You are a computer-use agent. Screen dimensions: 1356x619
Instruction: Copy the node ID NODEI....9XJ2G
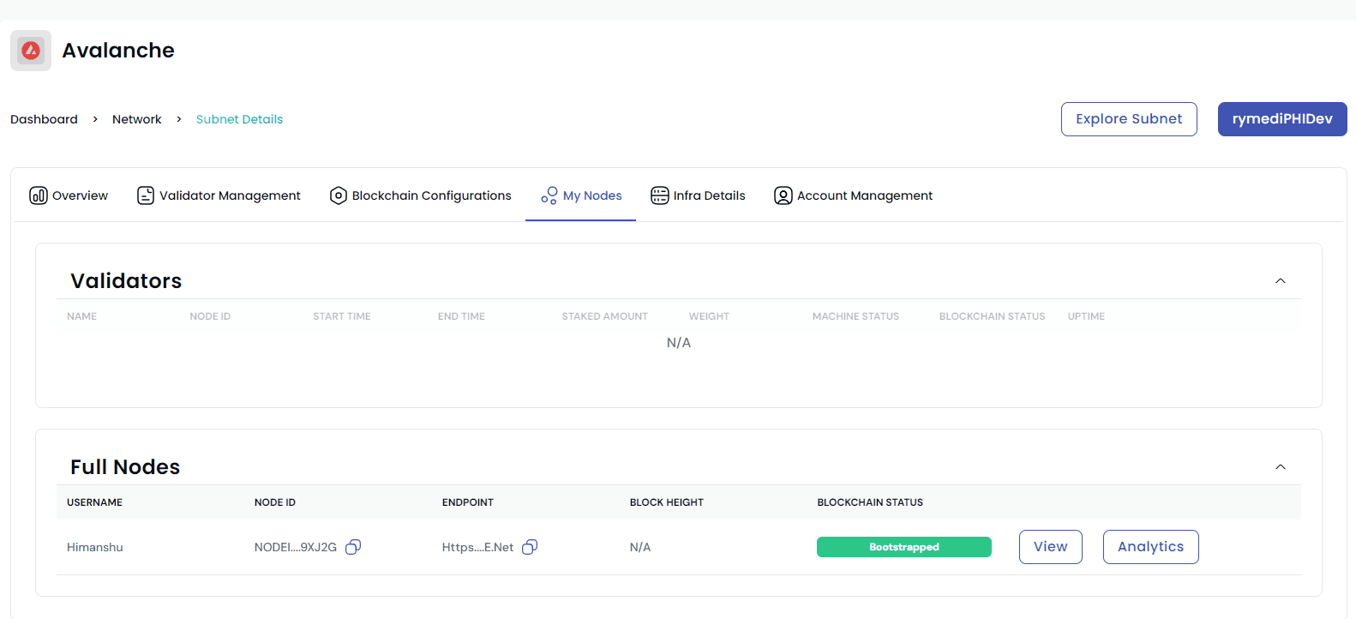(353, 547)
